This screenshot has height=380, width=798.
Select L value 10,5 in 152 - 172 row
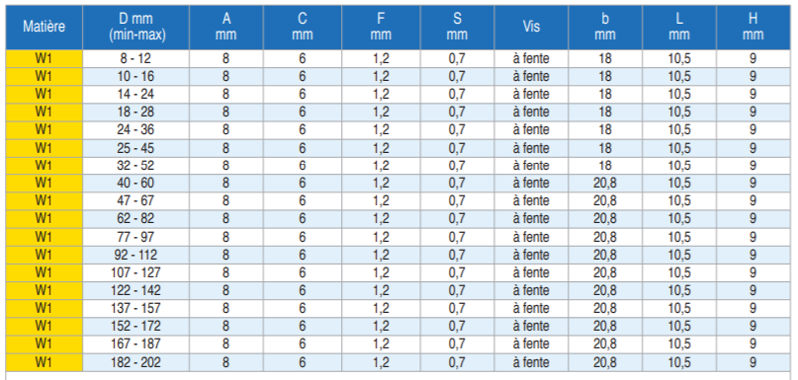pos(679,326)
